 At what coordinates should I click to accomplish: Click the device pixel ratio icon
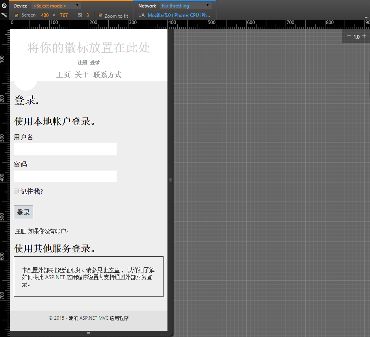(80, 15)
